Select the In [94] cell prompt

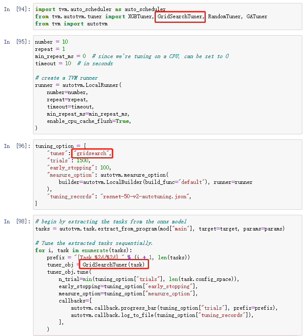[x=17, y=9]
